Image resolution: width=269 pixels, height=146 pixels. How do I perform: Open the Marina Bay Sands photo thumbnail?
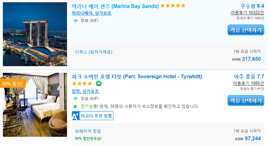[x=35, y=34]
